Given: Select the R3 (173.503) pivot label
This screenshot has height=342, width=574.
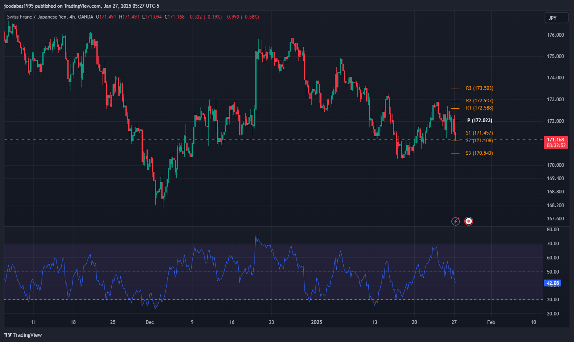Looking at the screenshot, I should click(479, 88).
